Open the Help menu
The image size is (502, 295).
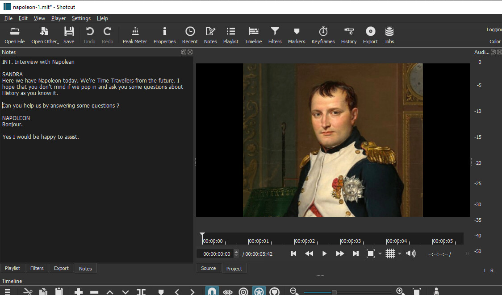pos(102,18)
